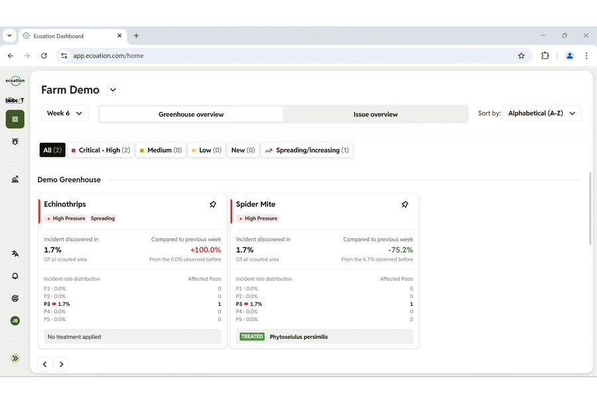Filter by Spreading/increasing issues

(306, 151)
